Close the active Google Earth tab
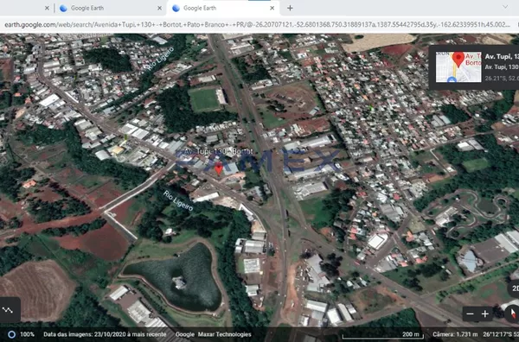519x342 pixels. point(272,8)
